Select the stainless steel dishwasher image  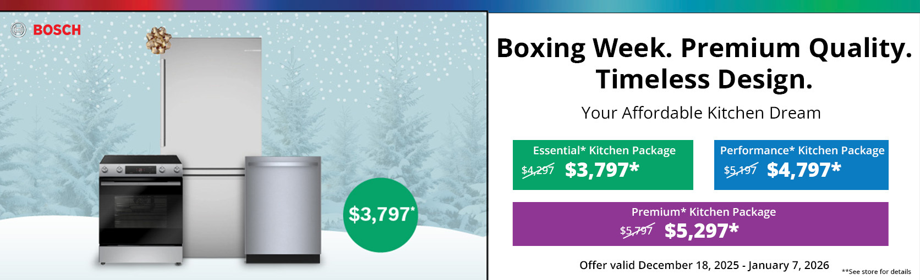283,209
